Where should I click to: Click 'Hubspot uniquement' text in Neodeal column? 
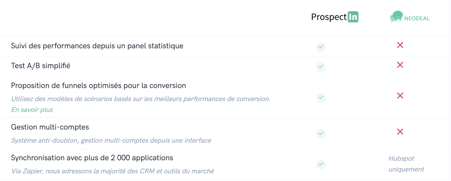tap(406, 164)
